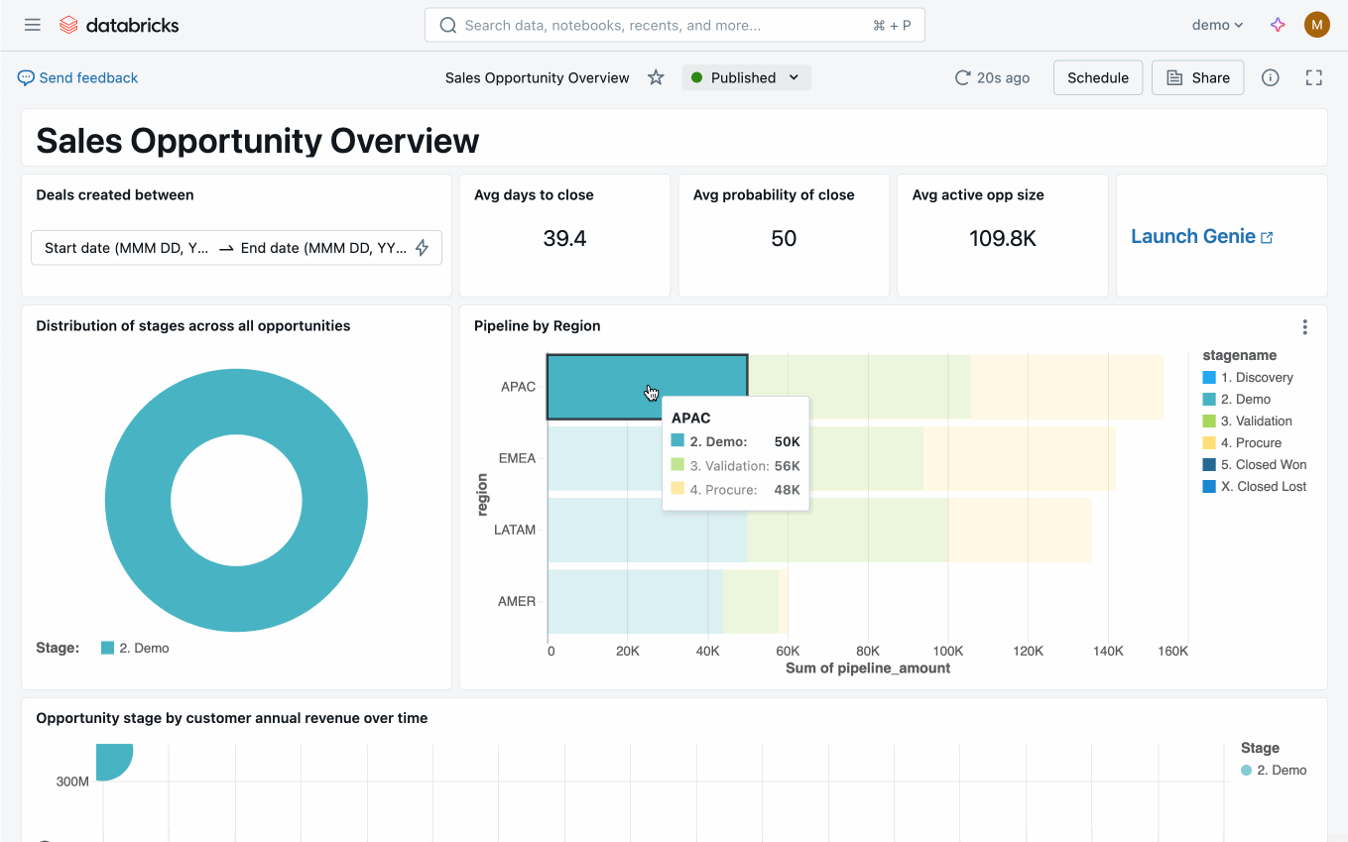Screen dimensions: 1348x842
Task: Expand the Published status dropdown
Action: tap(746, 77)
